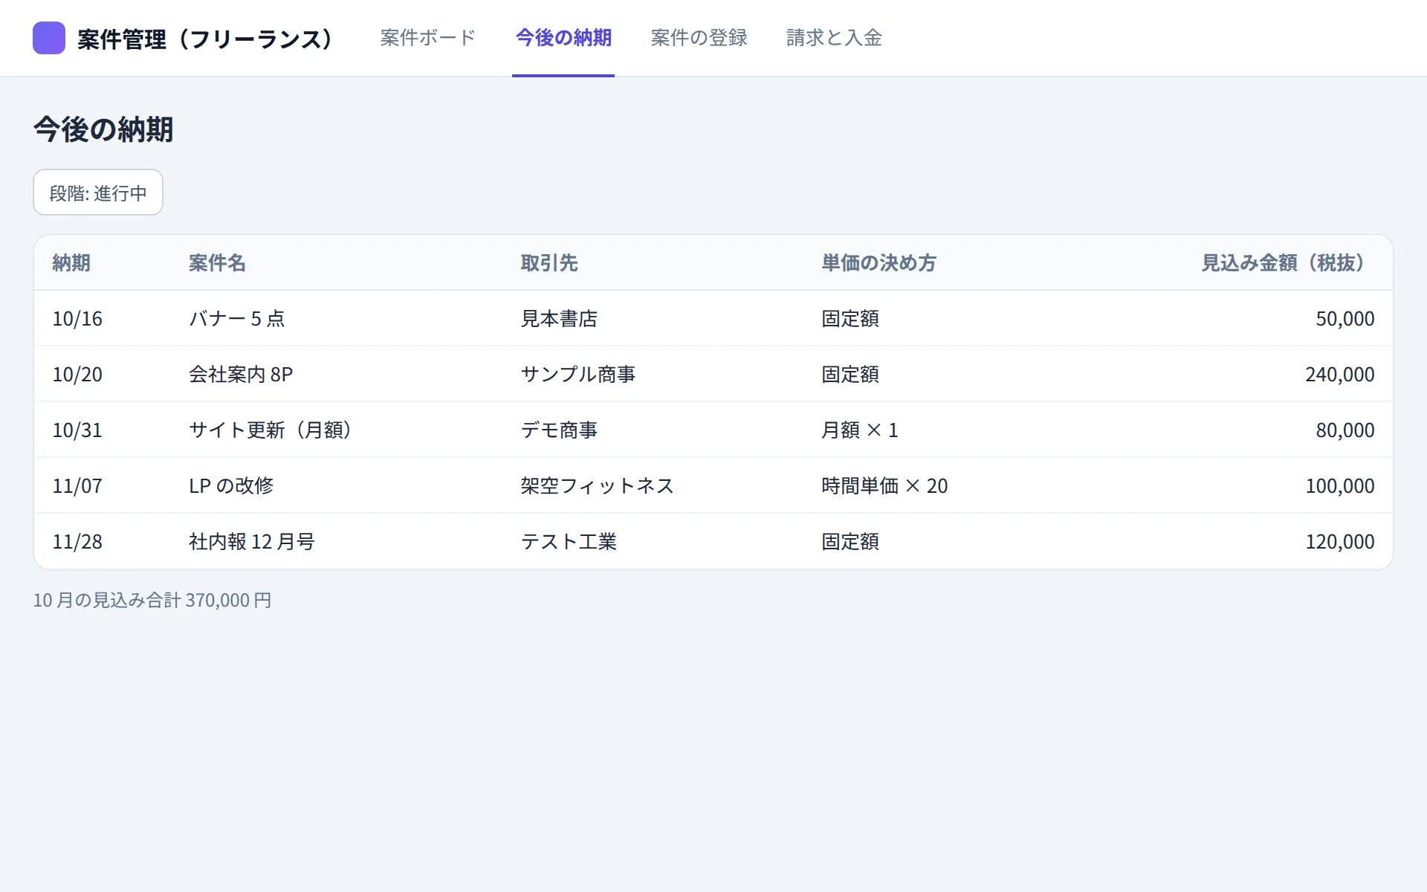Select the 社内報 12 月号 project name
Screen dimensions: 1427x892
coord(252,541)
